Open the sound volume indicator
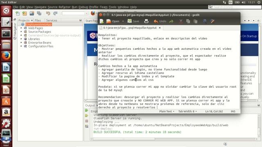Viewport: 262px width, 147px height. [244, 2]
